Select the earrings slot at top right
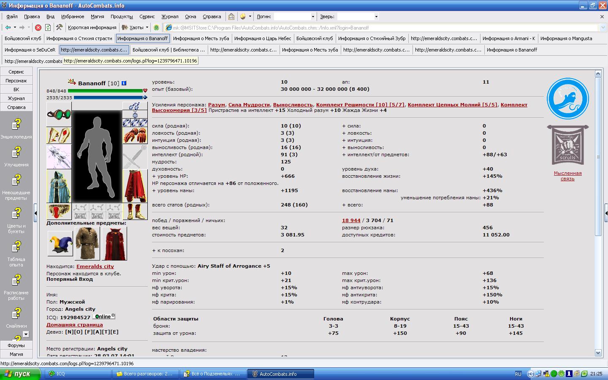This screenshot has height=380, width=608. click(135, 106)
